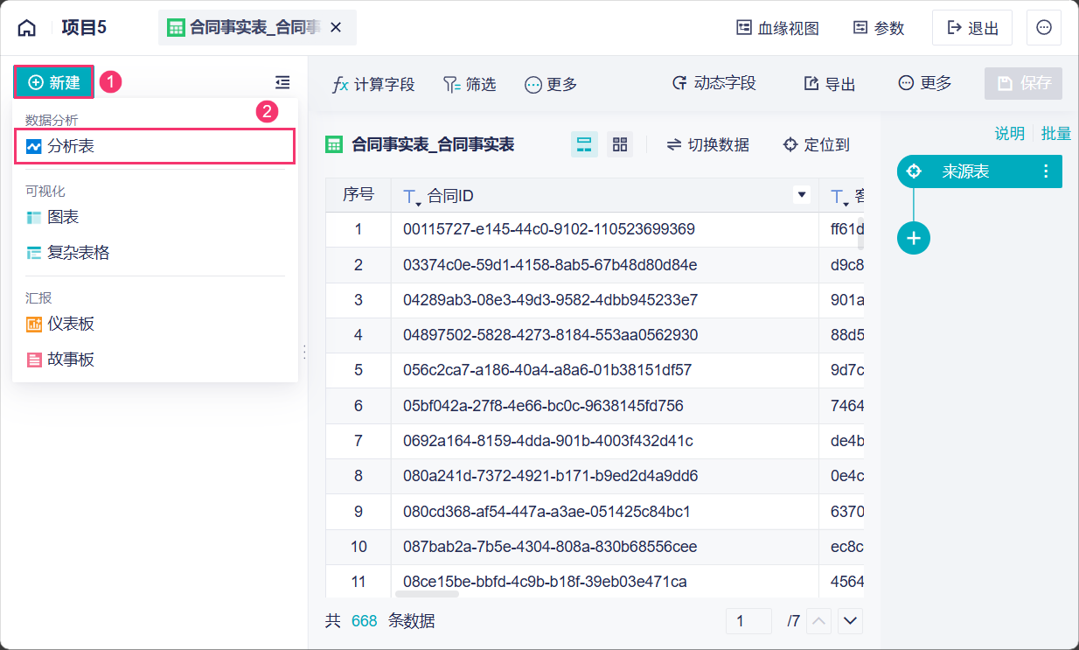1079x650 pixels.
Task: Open 合同ID field type selector
Action: 411,197
